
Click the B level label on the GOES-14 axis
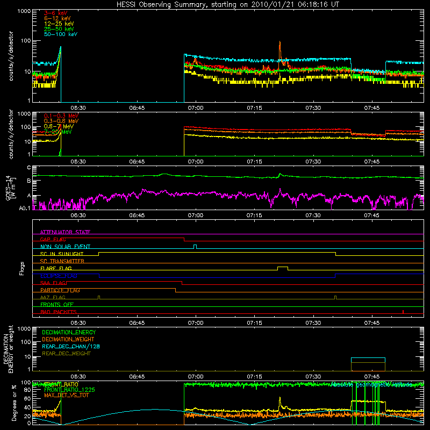tap(29, 181)
